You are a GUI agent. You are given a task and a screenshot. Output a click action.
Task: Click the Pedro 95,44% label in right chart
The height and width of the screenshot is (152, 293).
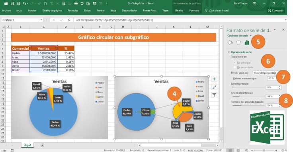point(127,112)
